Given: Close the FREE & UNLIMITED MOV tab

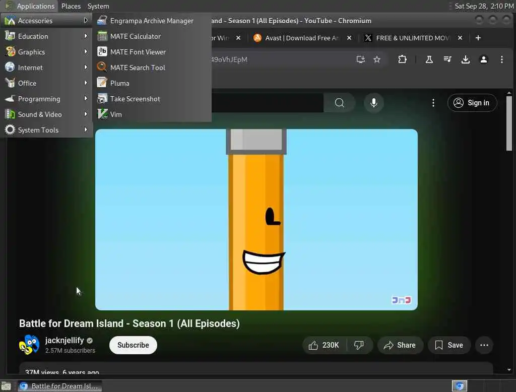Looking at the screenshot, I should click(460, 38).
